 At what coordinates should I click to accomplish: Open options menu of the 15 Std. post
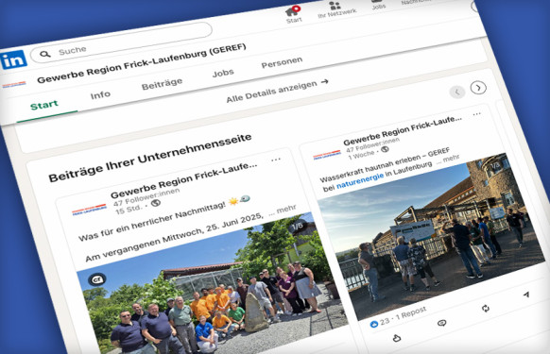(x=276, y=160)
